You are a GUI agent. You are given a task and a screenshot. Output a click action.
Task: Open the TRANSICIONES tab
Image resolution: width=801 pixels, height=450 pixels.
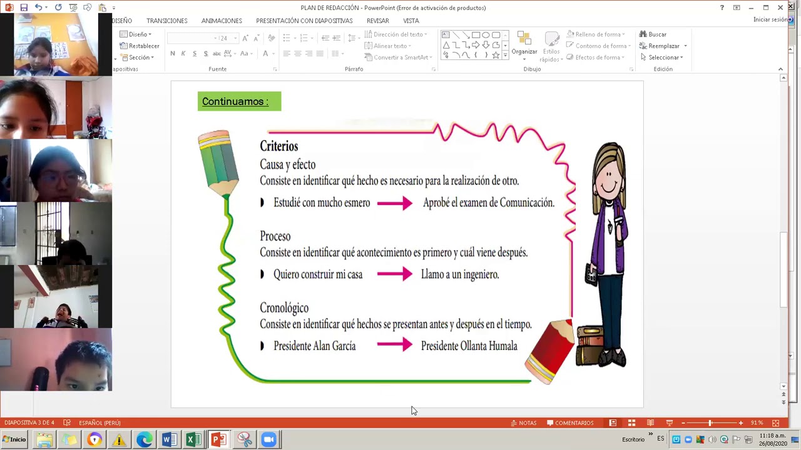click(167, 21)
